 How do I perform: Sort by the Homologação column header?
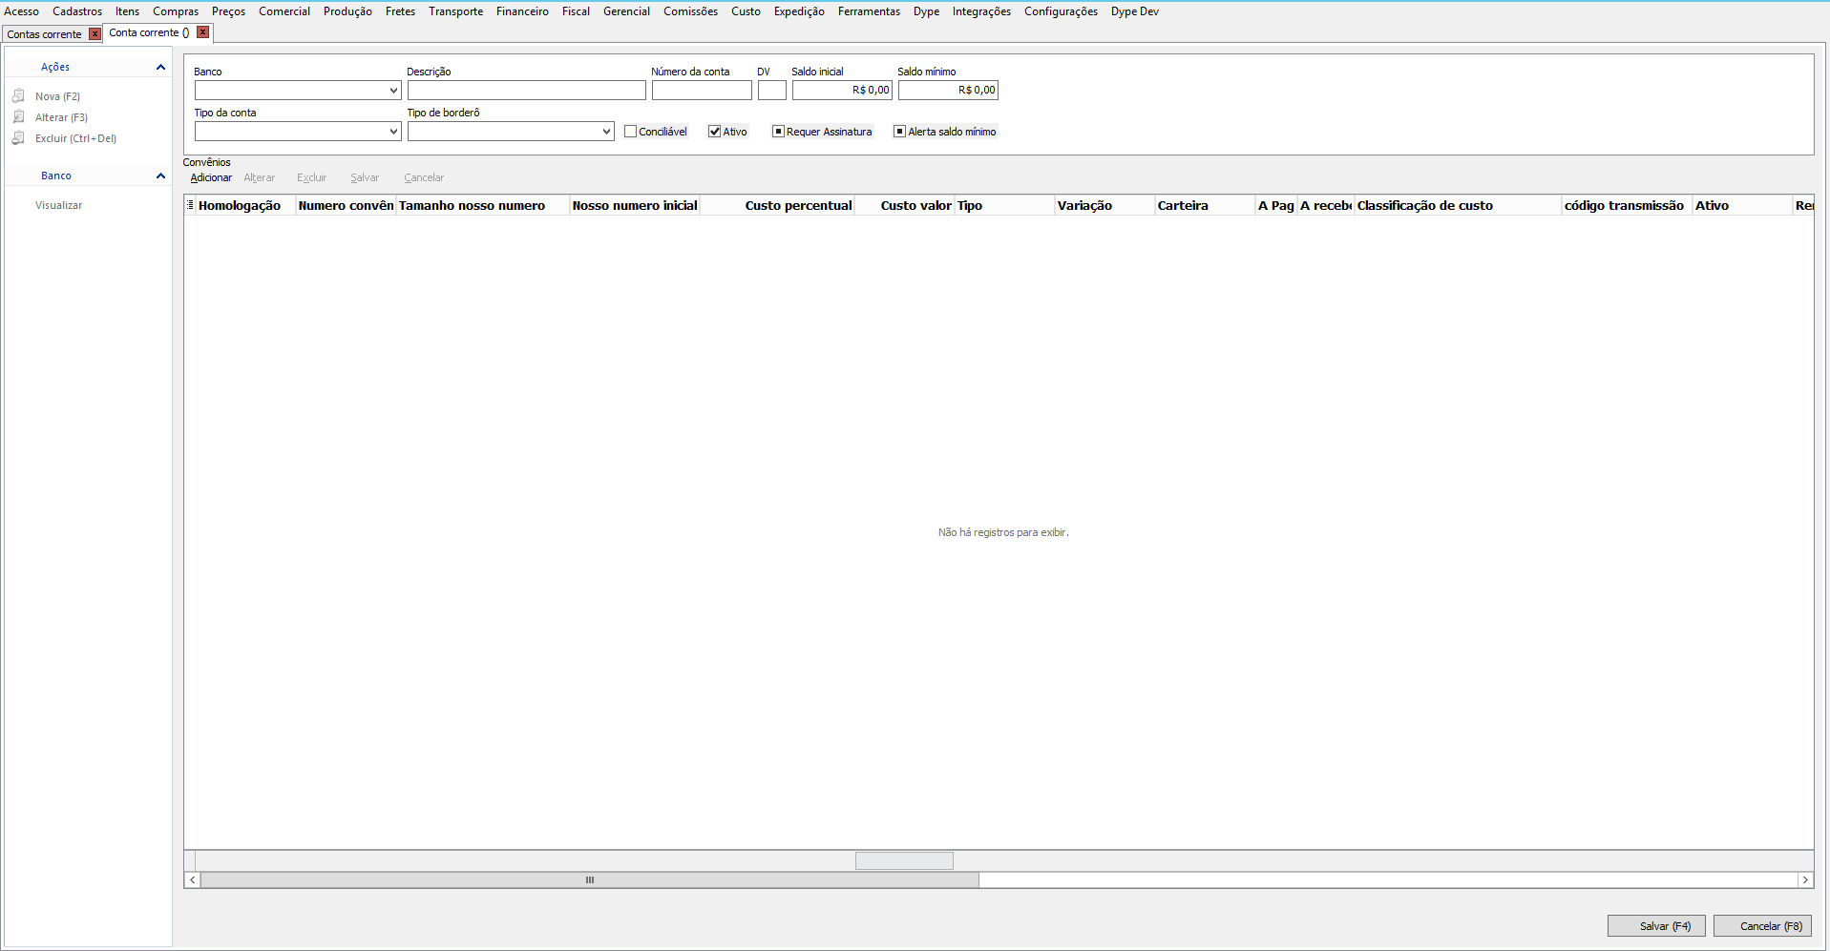tap(245, 205)
